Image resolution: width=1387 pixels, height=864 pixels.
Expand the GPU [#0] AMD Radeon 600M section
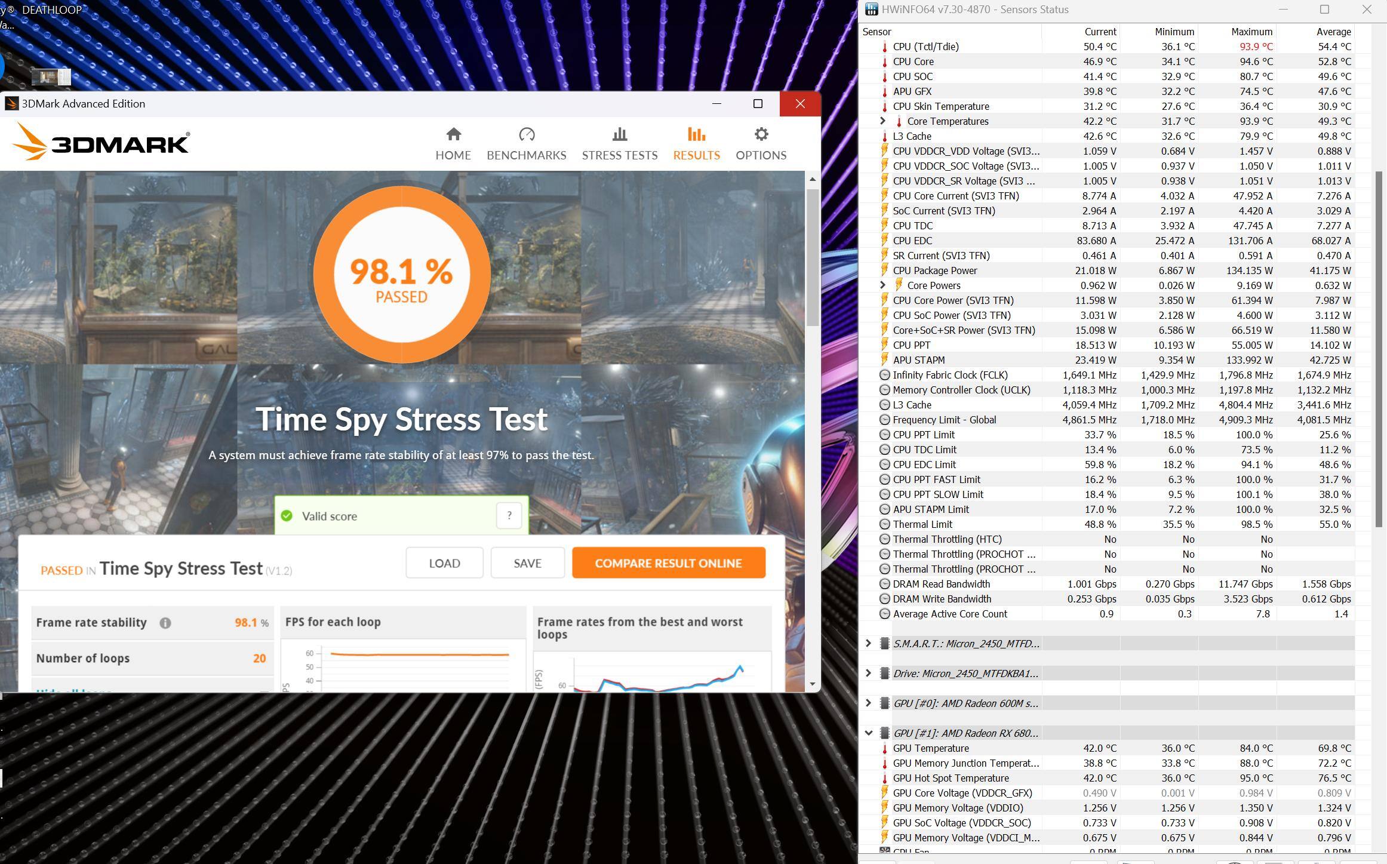coord(868,703)
